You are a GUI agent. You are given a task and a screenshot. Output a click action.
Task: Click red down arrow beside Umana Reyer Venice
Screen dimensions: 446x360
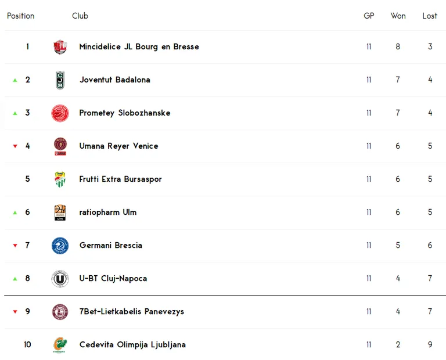[15, 146]
